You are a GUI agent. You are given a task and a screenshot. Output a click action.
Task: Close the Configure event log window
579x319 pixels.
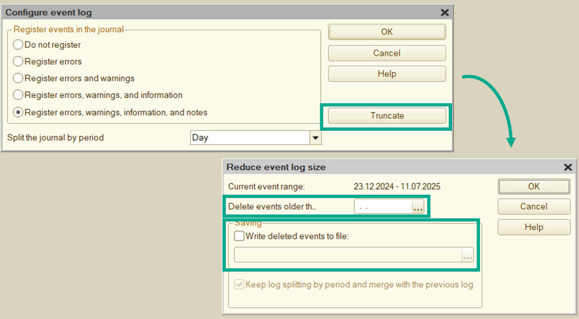(445, 13)
